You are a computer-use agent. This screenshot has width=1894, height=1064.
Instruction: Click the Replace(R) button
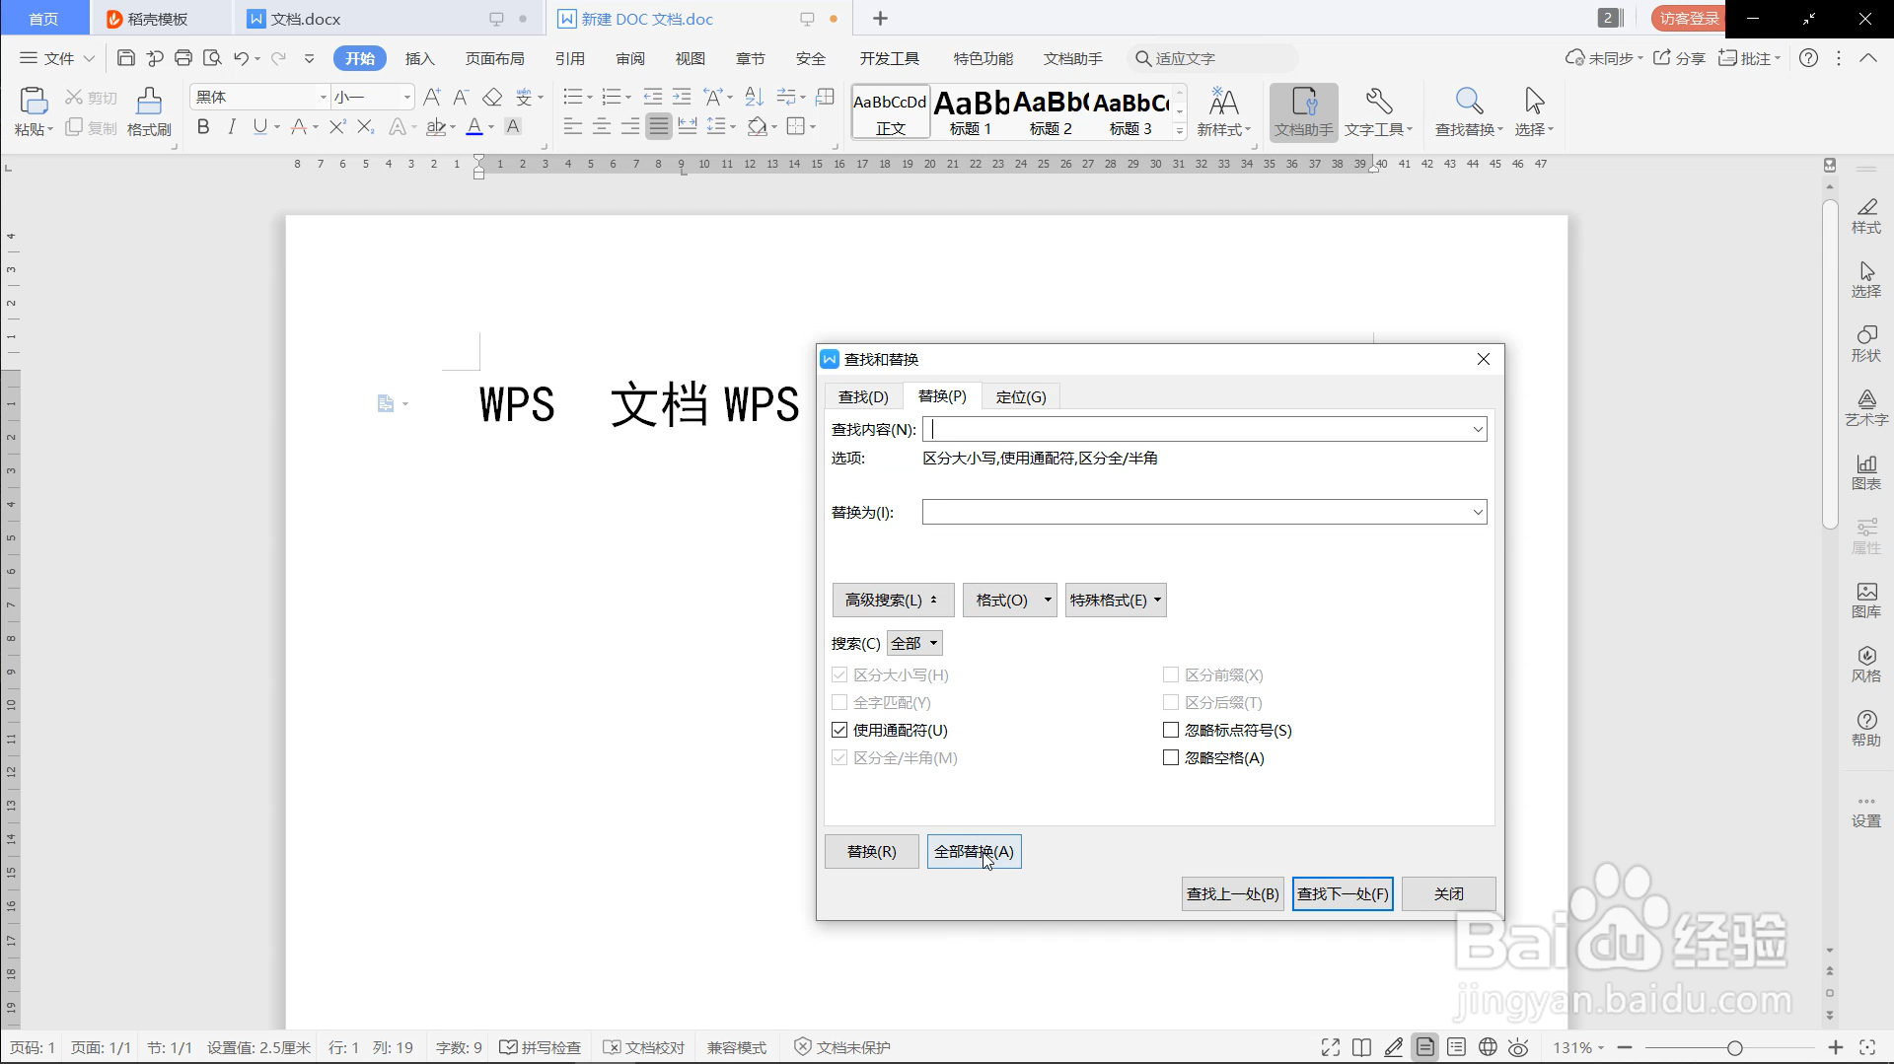[x=872, y=851]
